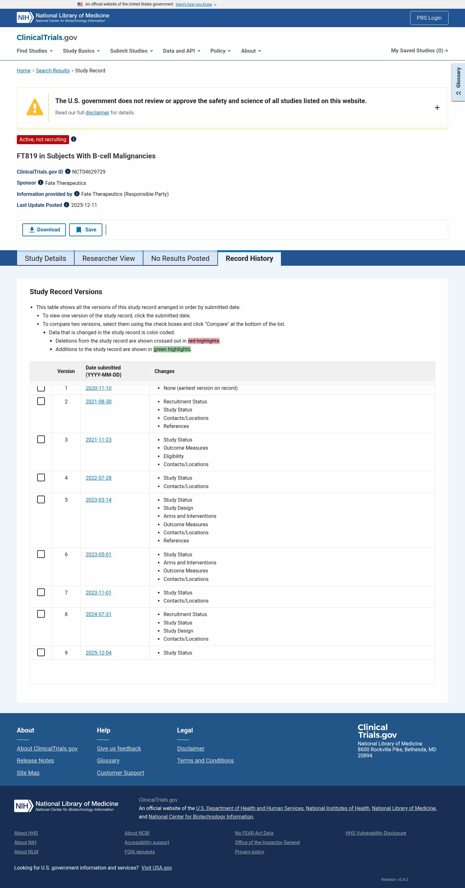The height and width of the screenshot is (888, 465).
Task: Visit USA.gov from the footer
Action: pos(156,868)
